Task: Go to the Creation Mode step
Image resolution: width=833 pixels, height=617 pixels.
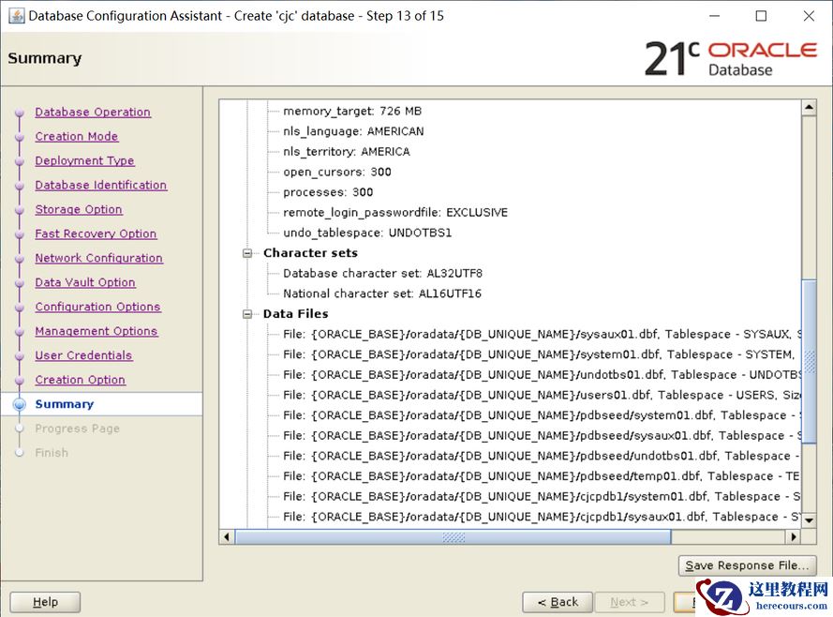Action: [x=77, y=137]
